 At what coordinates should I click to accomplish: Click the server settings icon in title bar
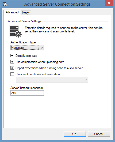[5, 4]
